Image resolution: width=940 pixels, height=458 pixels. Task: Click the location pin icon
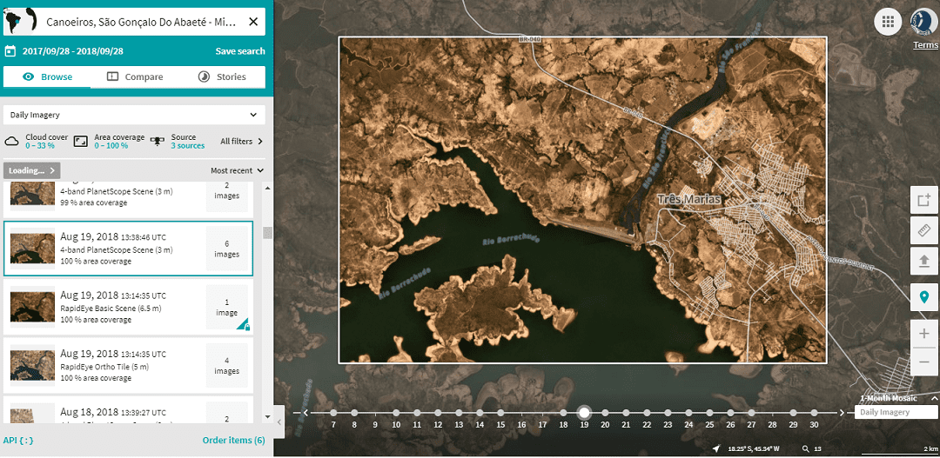(x=923, y=297)
